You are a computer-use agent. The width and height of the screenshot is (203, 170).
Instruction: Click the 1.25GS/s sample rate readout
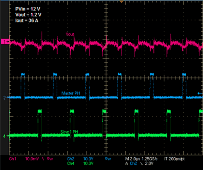coord(150,159)
